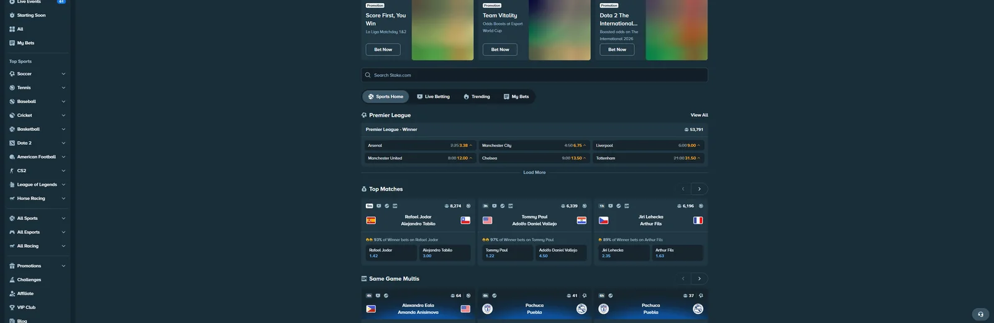
Task: Select Arsenal 3.38 winner odds
Action: point(420,145)
